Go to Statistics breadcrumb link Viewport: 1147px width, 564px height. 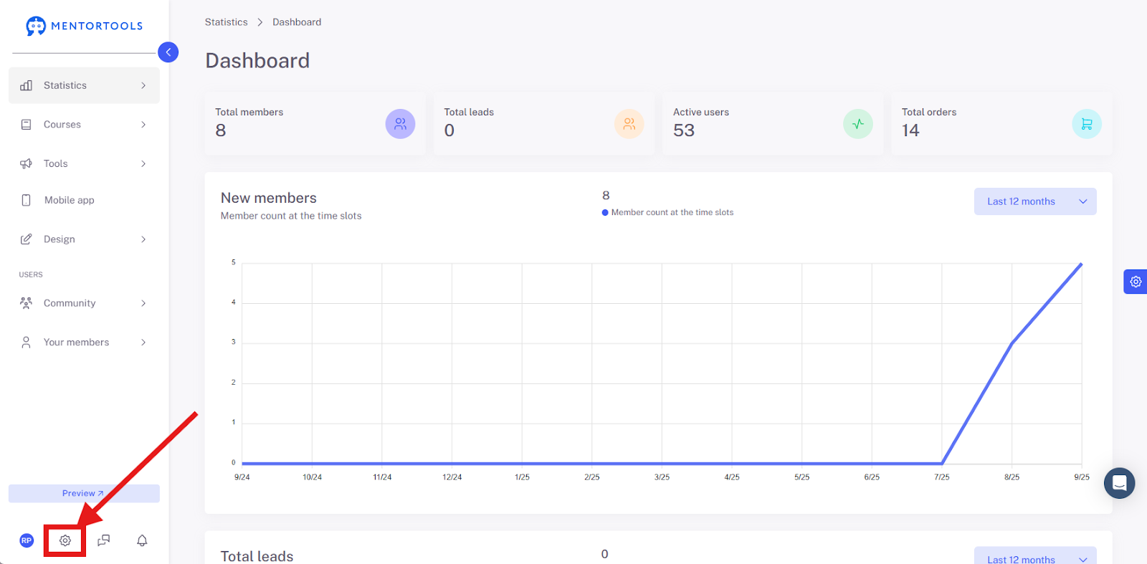tap(226, 22)
